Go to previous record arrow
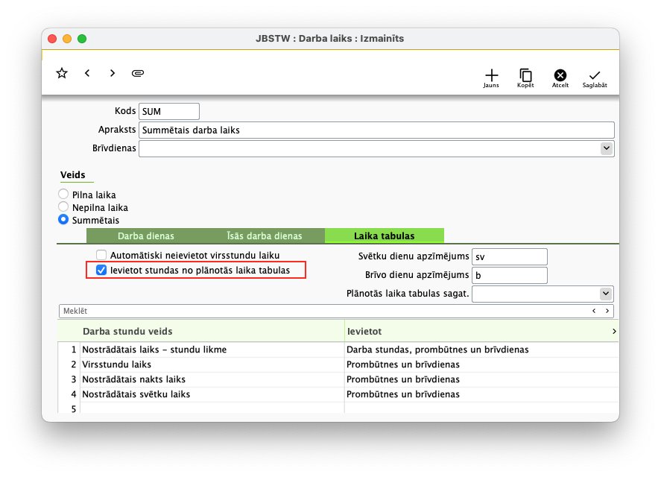The image size is (661, 477). coord(87,73)
